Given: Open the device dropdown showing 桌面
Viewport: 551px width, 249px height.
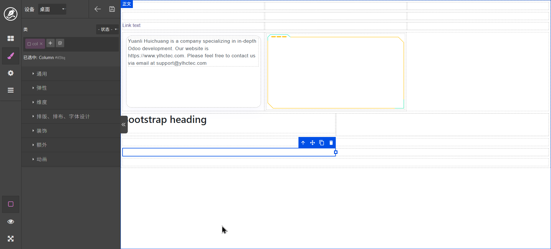Looking at the screenshot, I should [52, 9].
